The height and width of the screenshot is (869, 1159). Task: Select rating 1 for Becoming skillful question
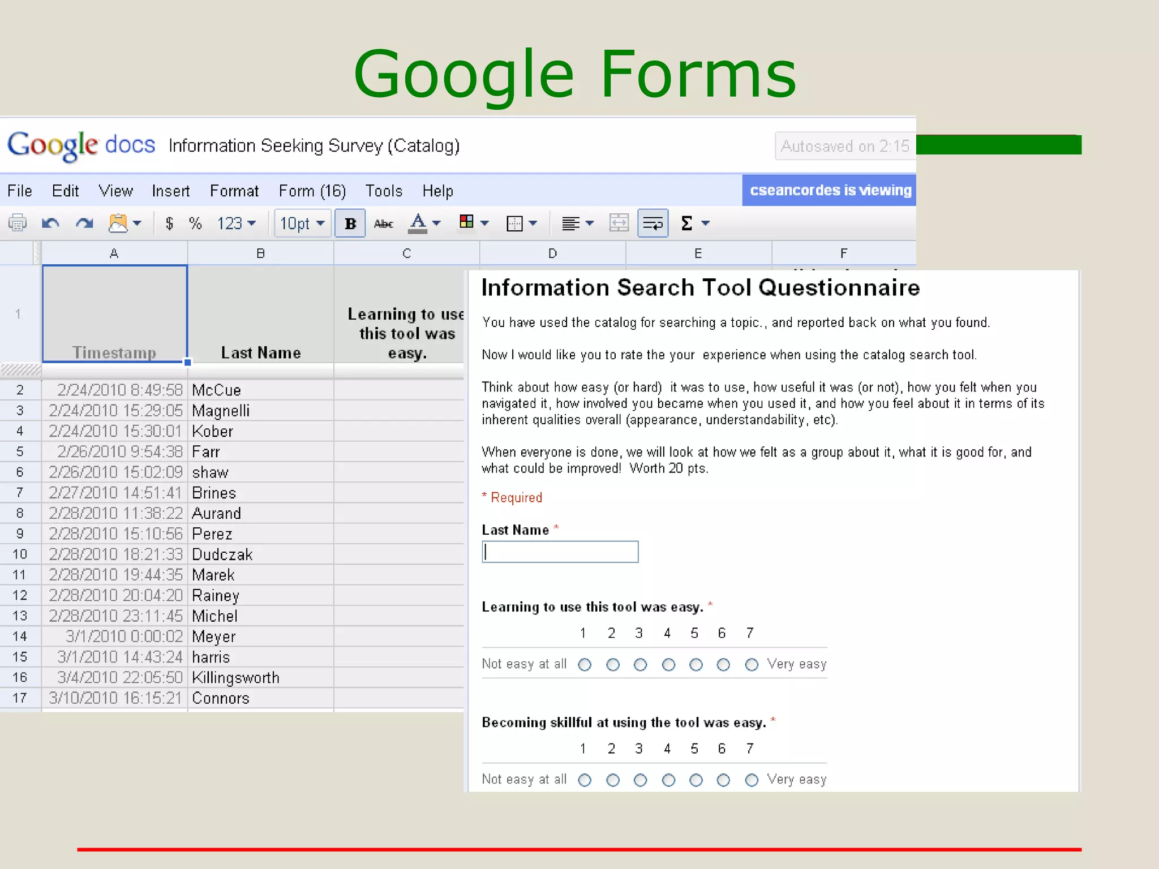[x=585, y=780]
